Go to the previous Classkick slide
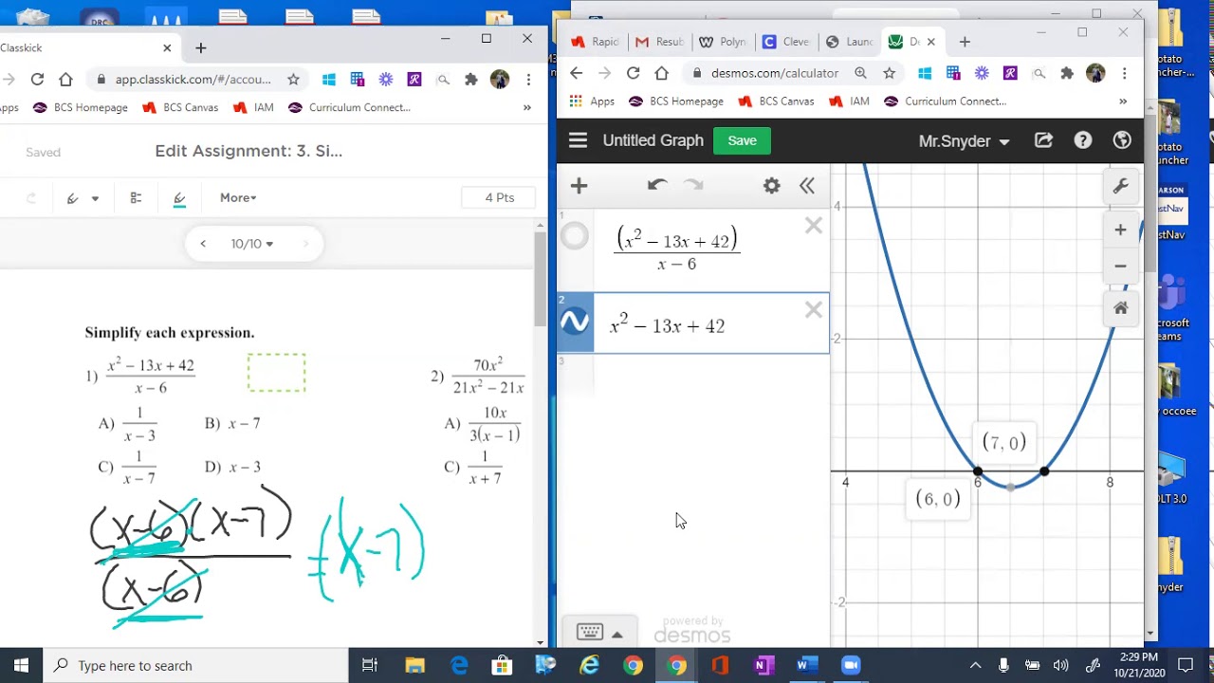Viewport: 1214px width, 683px height. [x=203, y=244]
